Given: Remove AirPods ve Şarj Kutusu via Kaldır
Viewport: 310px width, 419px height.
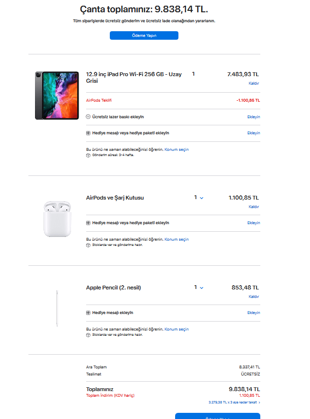Looking at the screenshot, I should [254, 207].
